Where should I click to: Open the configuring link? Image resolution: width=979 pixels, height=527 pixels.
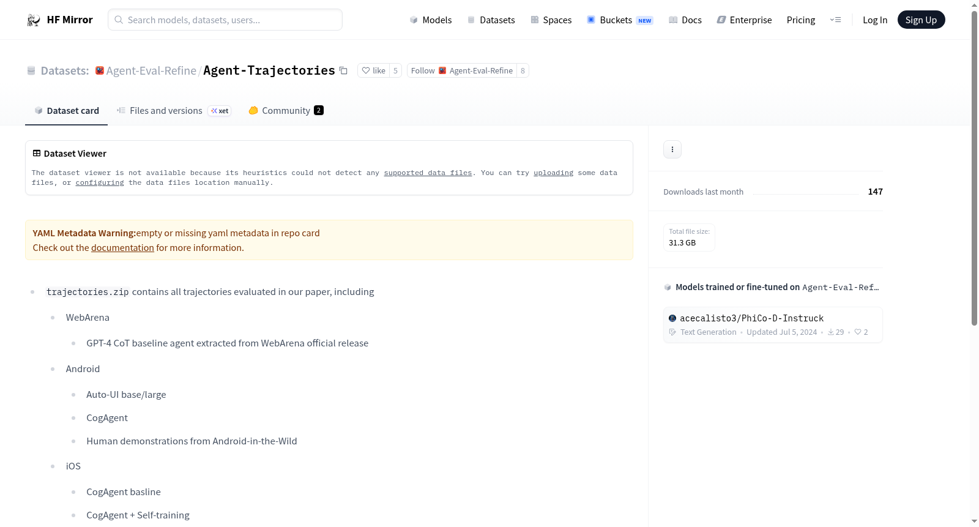(x=100, y=183)
